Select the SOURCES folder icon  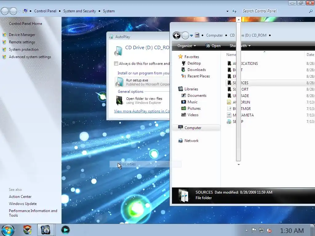[x=229, y=83]
